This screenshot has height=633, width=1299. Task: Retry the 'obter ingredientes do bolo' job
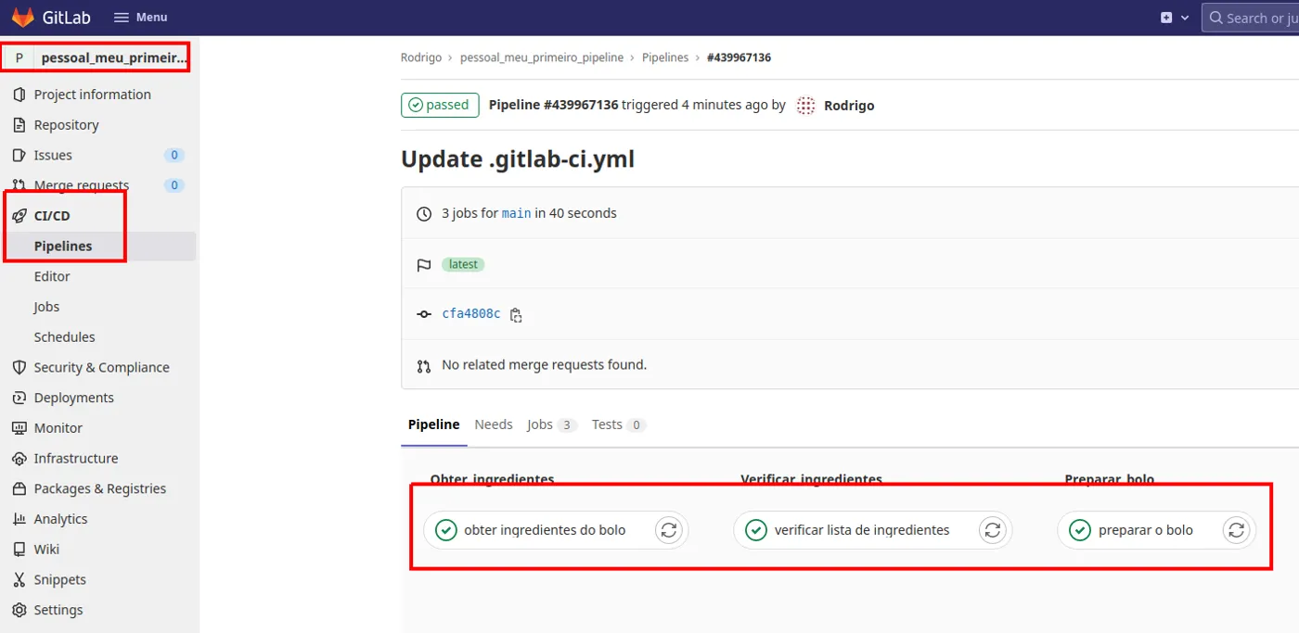[669, 530]
